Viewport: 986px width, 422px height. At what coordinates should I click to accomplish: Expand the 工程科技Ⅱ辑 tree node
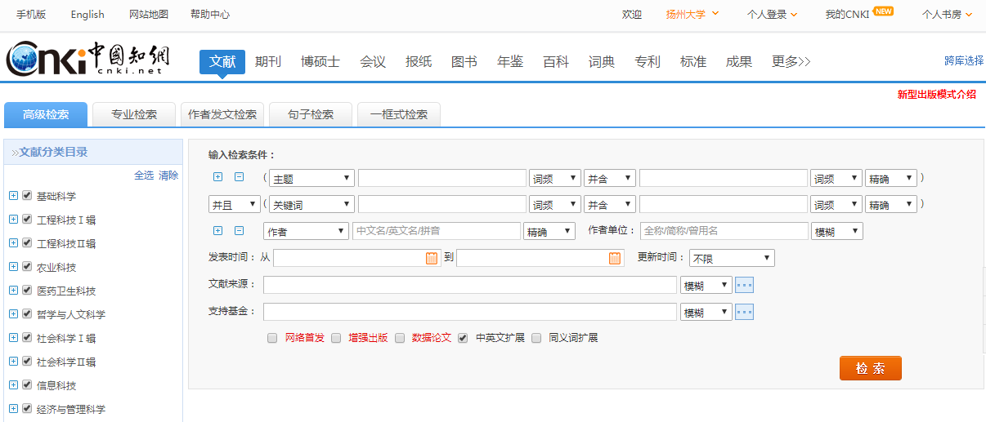13,243
